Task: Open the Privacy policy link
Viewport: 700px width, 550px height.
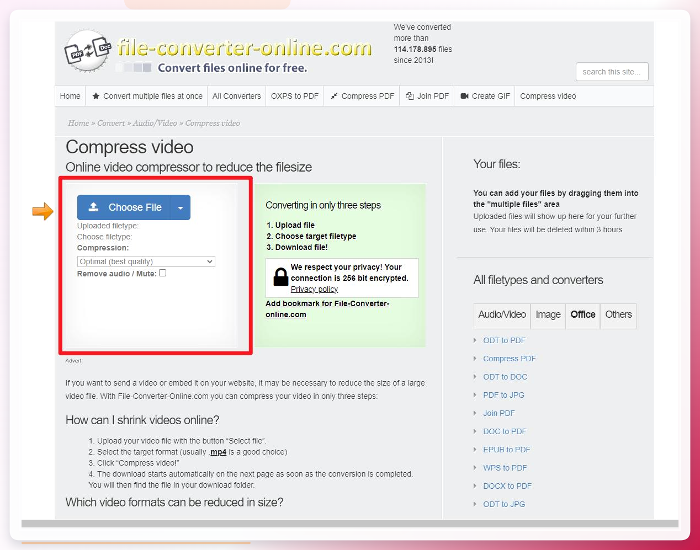Action: click(x=314, y=289)
